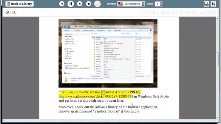Click the embedded Windows Explorer screenshot image
This screenshot has height=124, width=221.
[x=108, y=53]
